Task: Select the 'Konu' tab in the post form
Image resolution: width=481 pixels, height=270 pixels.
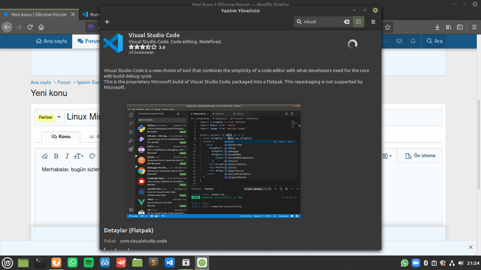Action: pyautogui.click(x=61, y=136)
